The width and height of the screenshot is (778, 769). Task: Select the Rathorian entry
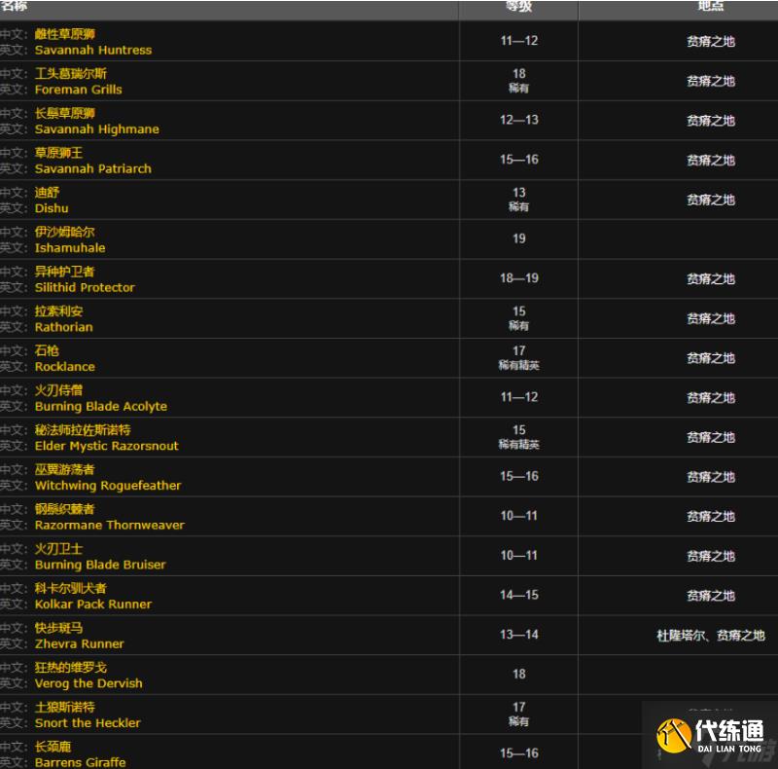(63, 327)
